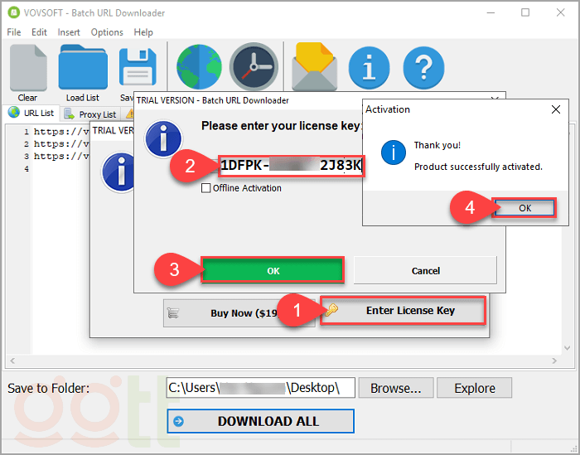Open the Insert menu
The width and height of the screenshot is (580, 455).
[x=69, y=32]
